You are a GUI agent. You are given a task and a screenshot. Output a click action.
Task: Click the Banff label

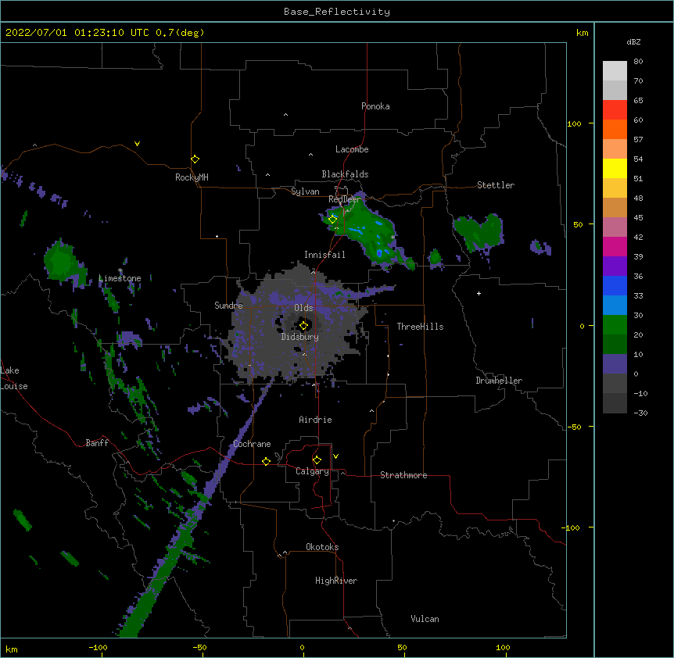point(97,443)
